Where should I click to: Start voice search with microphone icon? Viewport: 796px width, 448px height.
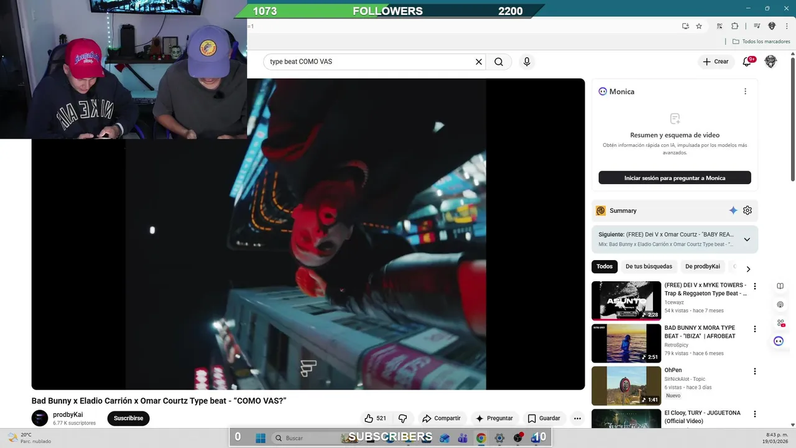527,62
